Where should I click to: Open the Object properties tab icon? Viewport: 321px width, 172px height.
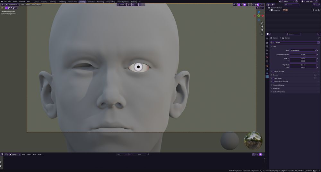point(267,66)
